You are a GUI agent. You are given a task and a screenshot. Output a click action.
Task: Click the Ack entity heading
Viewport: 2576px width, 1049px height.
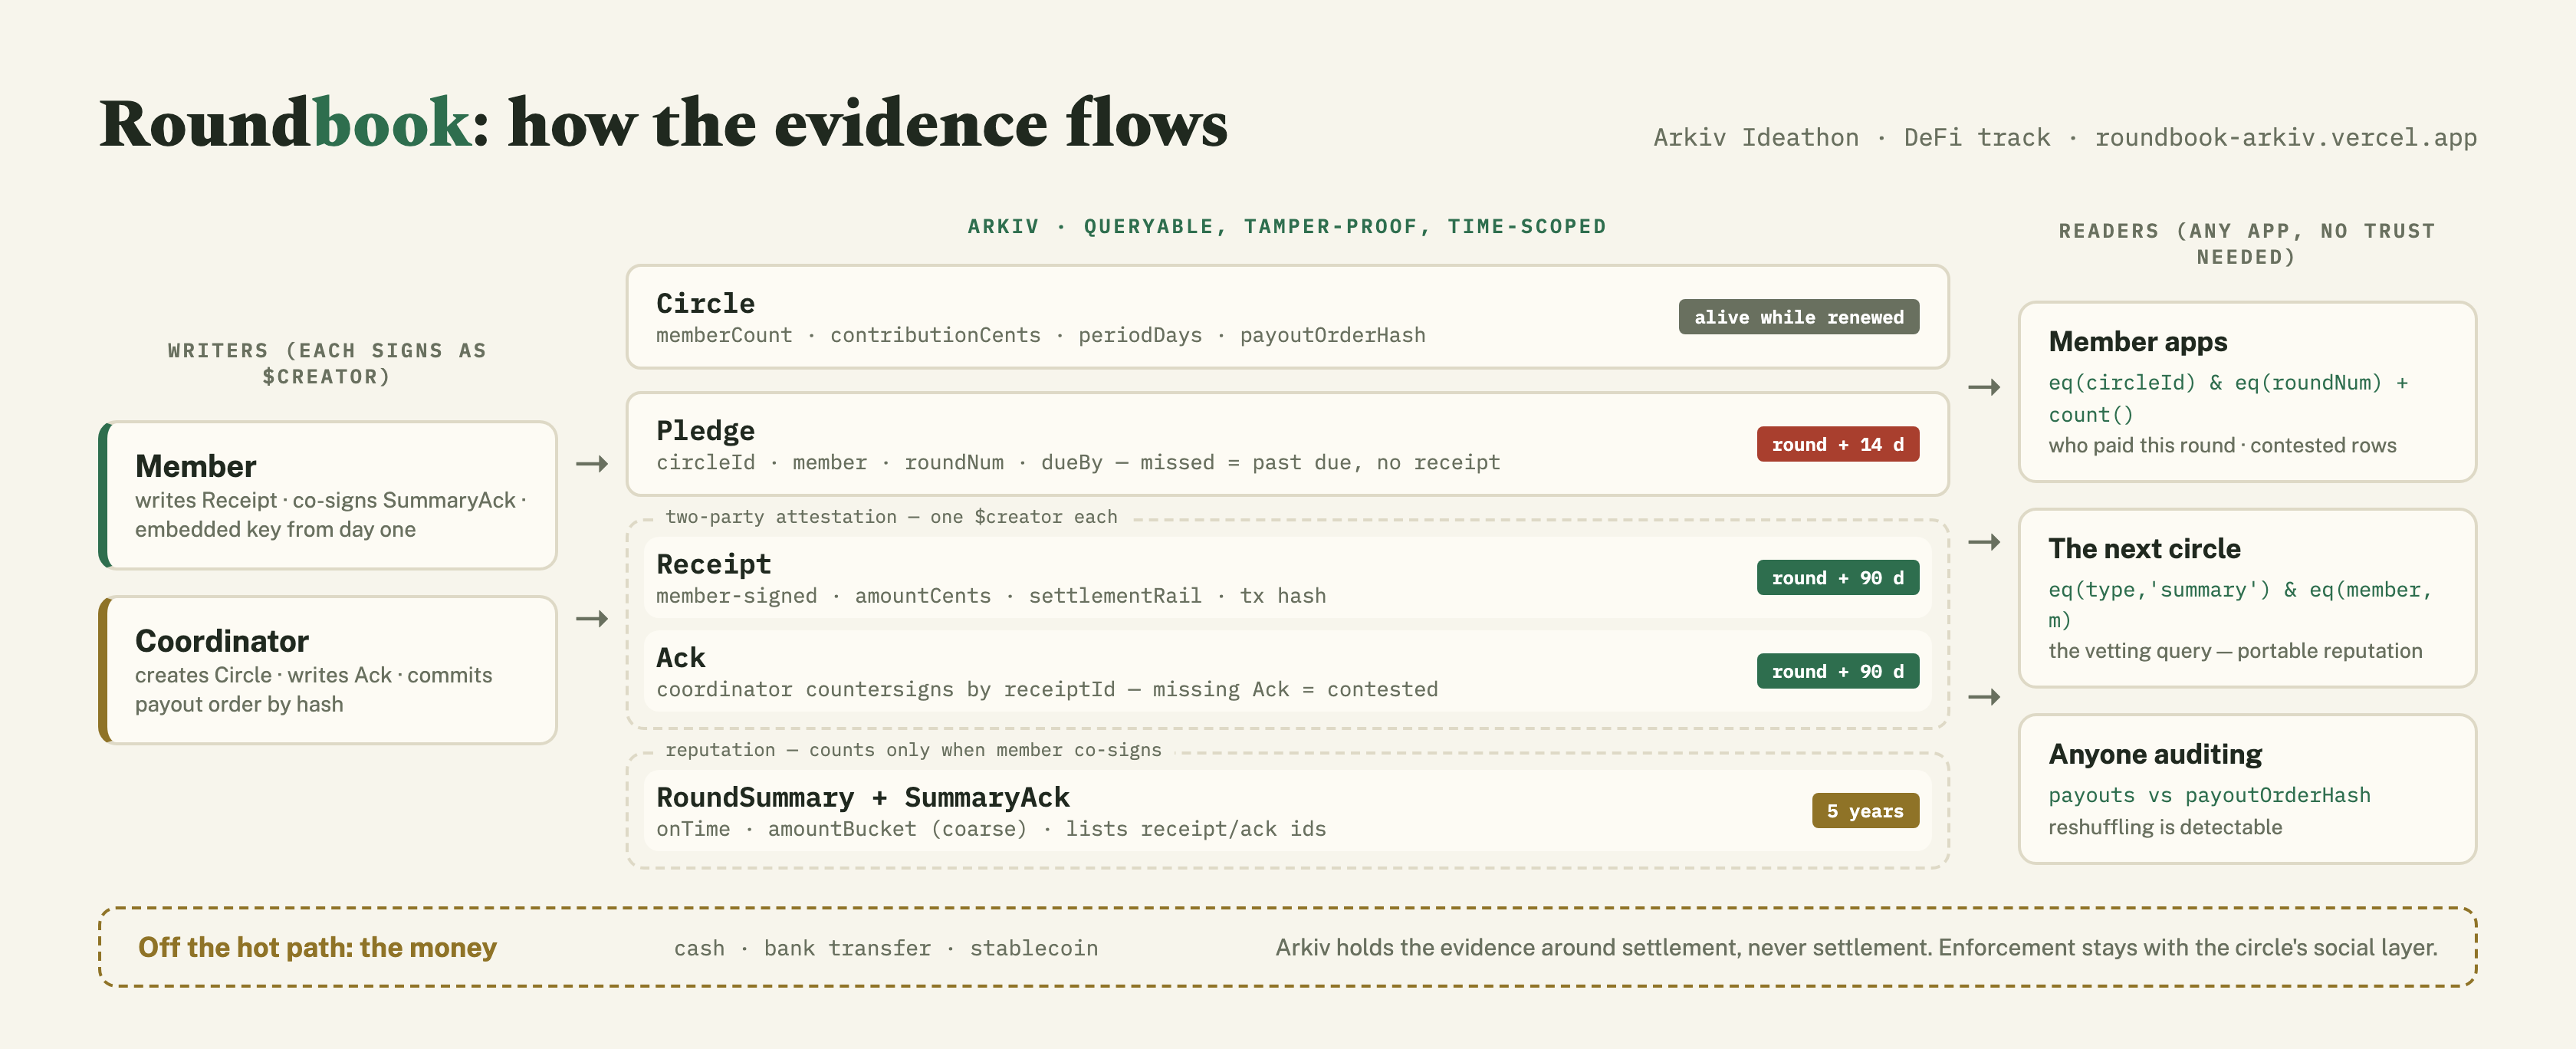coord(681,657)
